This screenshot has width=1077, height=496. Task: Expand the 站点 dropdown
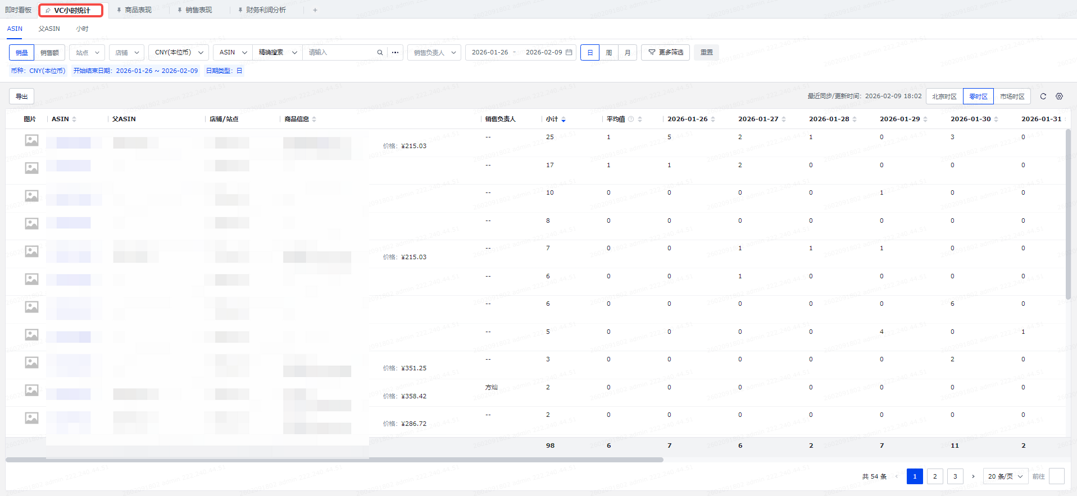(87, 53)
